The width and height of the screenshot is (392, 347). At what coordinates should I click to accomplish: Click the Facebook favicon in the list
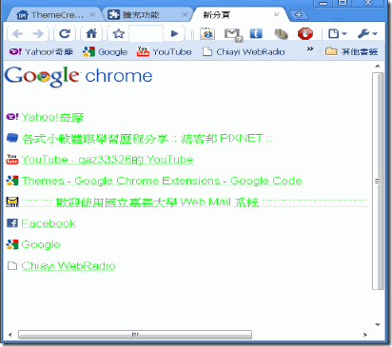12,223
